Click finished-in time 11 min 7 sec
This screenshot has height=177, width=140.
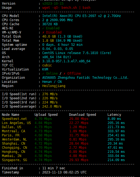54,168
